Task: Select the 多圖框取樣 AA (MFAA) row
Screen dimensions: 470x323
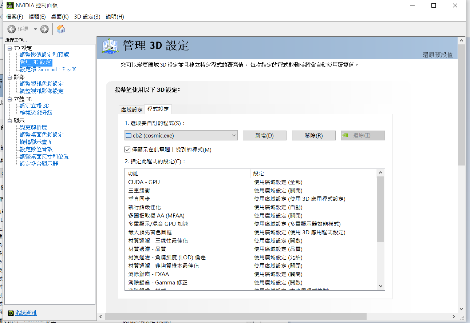Action: 251,215
